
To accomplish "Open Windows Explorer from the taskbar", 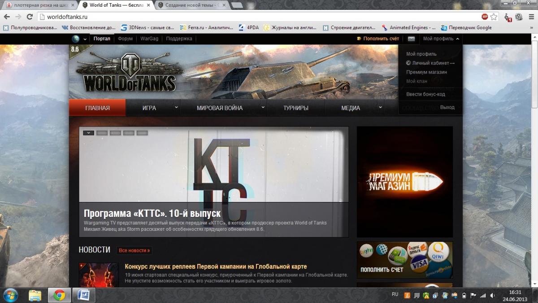I will [x=35, y=295].
